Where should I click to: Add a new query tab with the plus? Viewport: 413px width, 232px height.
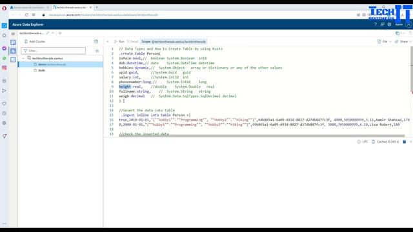(60, 33)
